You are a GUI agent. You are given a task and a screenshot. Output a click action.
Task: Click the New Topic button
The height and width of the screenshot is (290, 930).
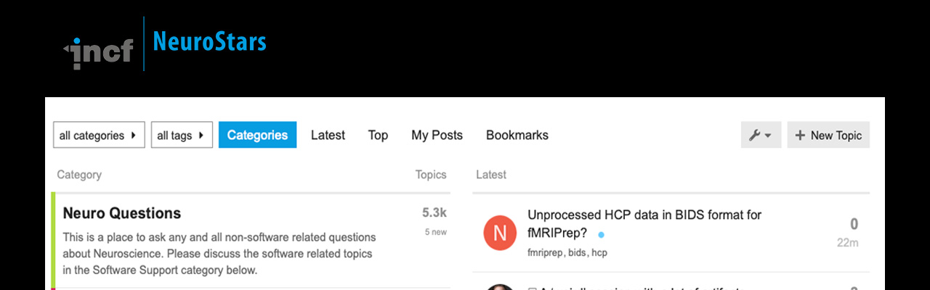click(828, 135)
